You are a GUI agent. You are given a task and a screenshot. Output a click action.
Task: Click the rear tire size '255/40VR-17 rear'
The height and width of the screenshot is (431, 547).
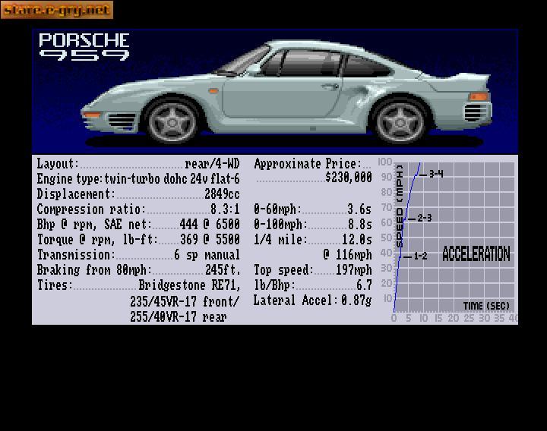(179, 316)
